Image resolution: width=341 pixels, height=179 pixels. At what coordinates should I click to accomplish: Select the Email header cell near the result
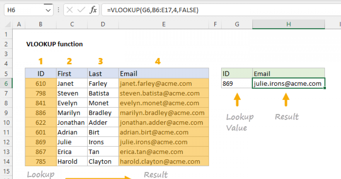(288, 73)
